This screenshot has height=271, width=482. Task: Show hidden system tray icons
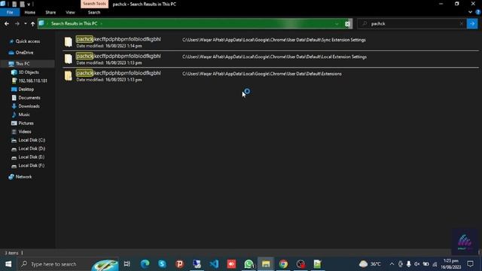392,264
